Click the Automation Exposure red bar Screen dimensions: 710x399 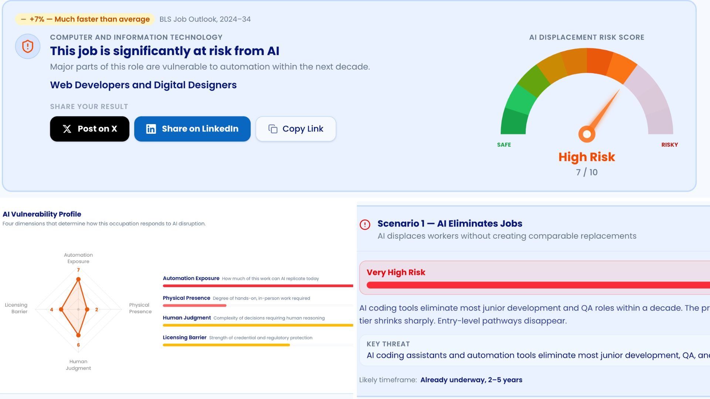tap(258, 286)
